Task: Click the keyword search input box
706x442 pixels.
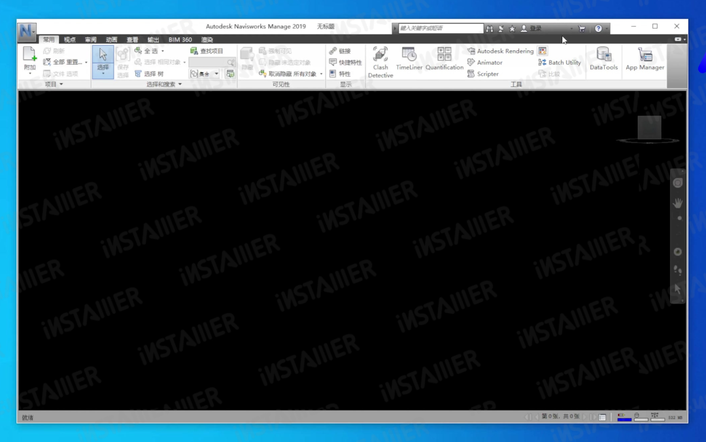Action: click(441, 28)
